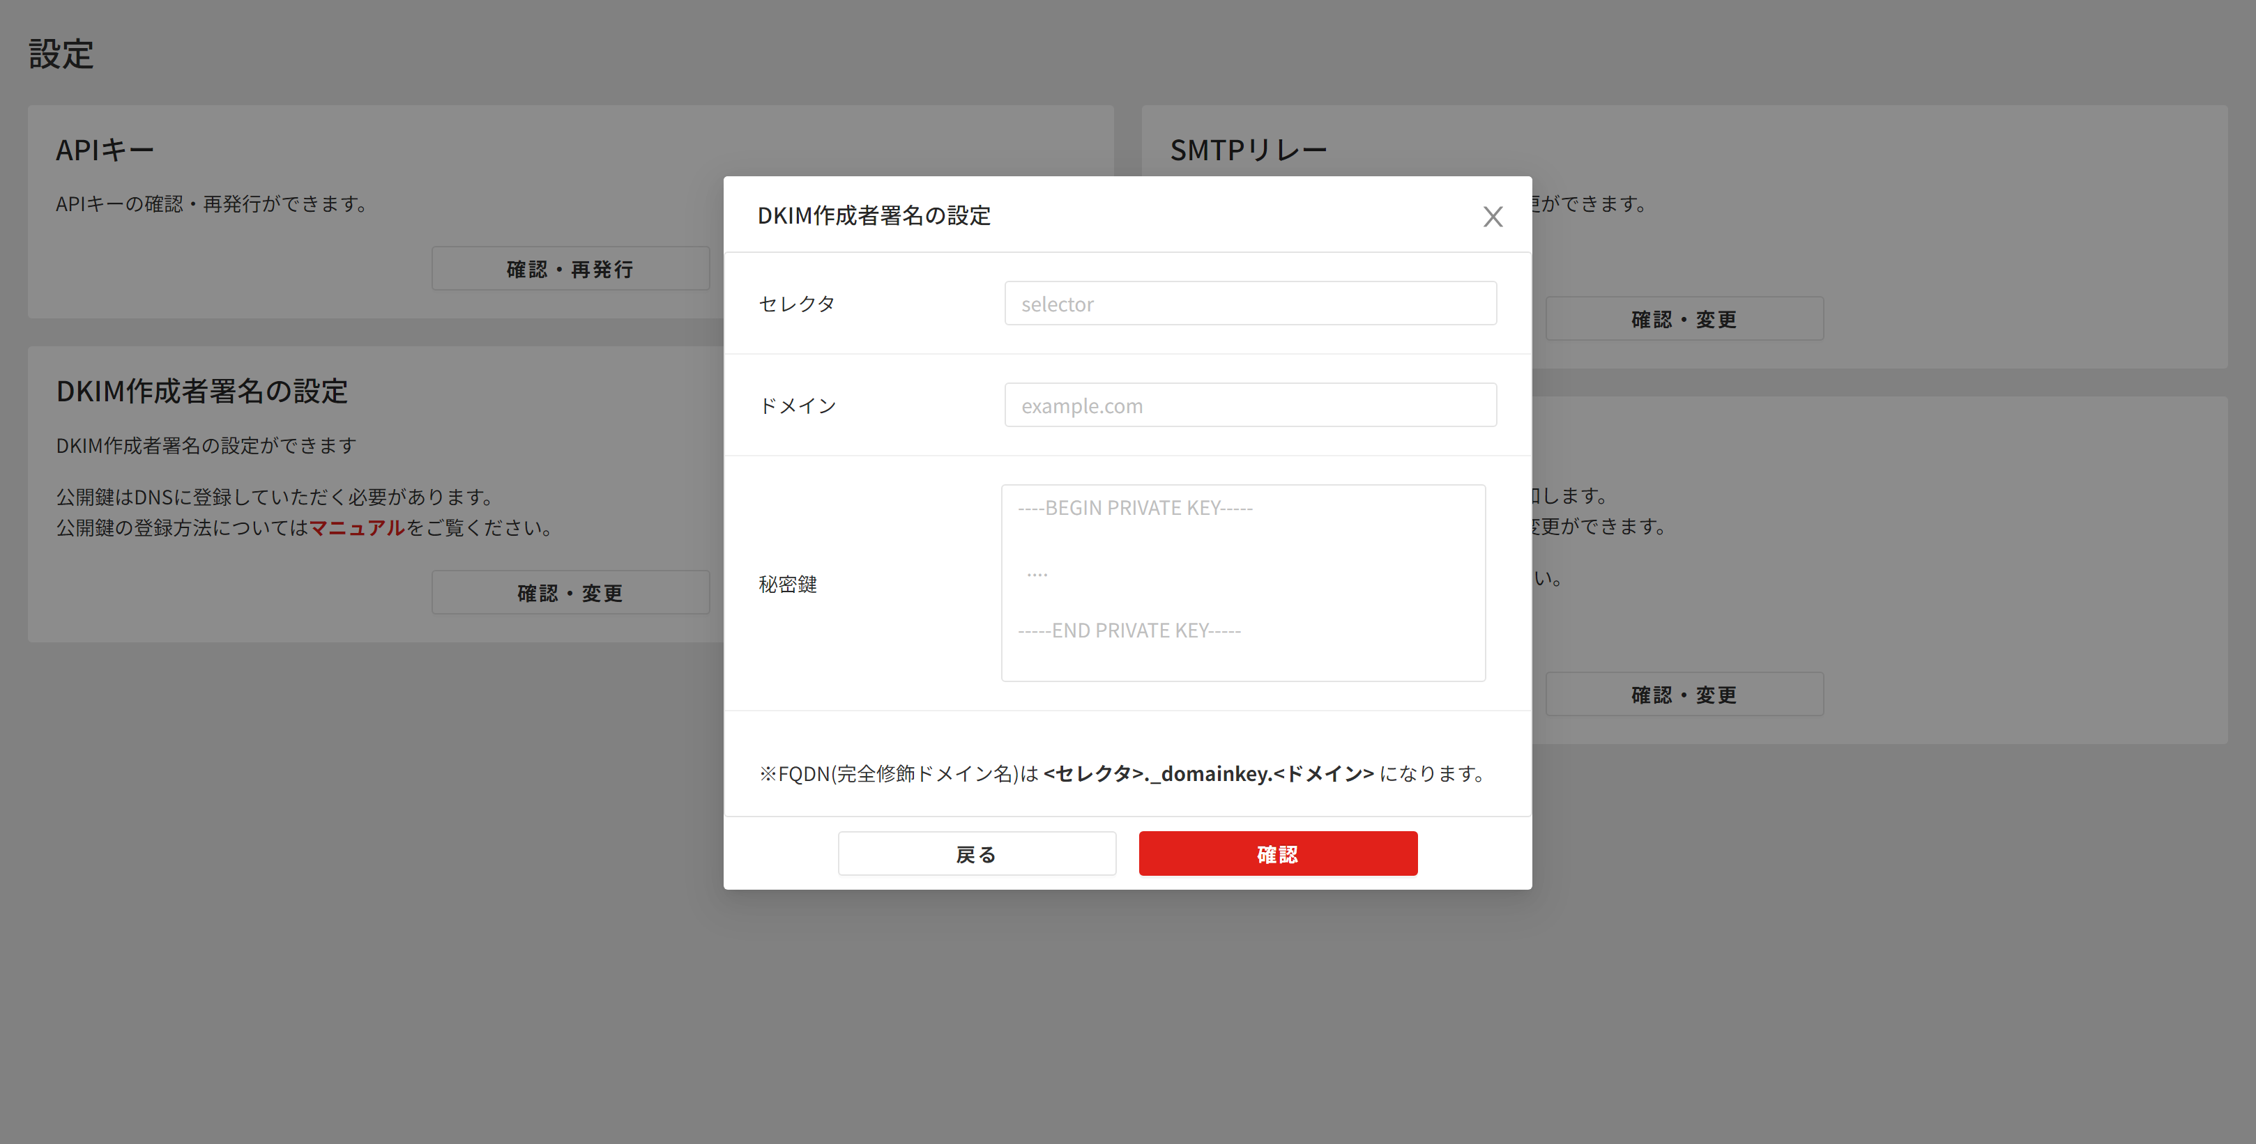
Task: Click the selector input field
Action: point(1250,304)
